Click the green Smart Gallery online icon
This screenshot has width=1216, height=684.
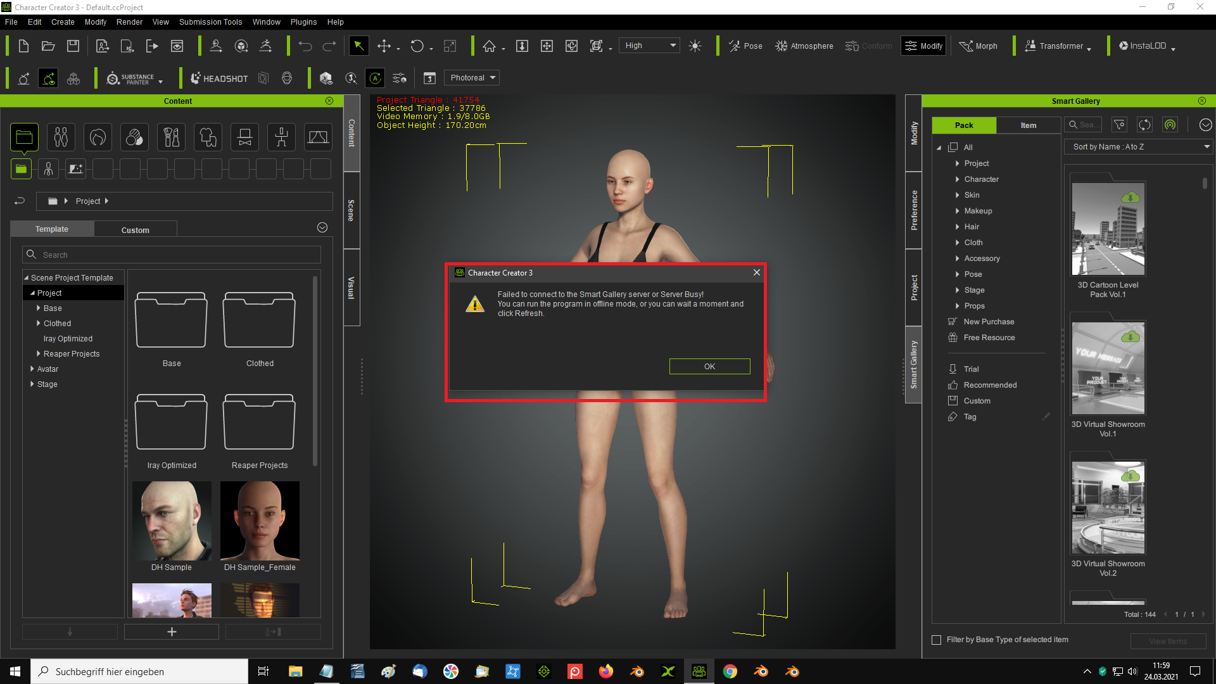pos(1170,125)
